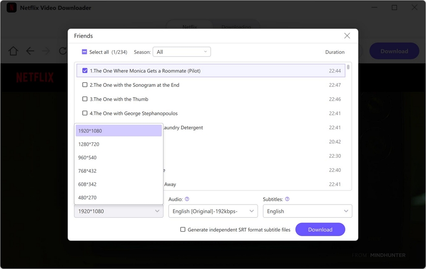Go to home page in main window
426x269 pixels.
(13, 51)
